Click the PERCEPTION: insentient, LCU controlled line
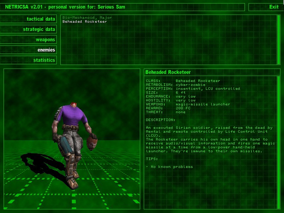Image resolution: width=284 pixels, height=213 pixels. 193,88
